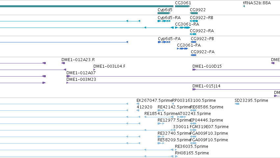
Task: Click the RE36035.5prime EST marker
Action: pyautogui.click(x=176, y=150)
